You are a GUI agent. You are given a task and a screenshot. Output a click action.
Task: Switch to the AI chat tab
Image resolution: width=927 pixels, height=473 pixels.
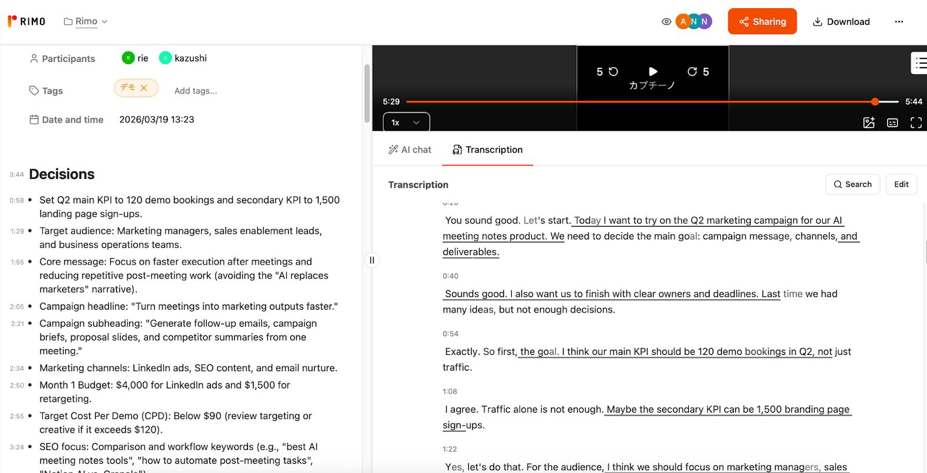point(410,150)
